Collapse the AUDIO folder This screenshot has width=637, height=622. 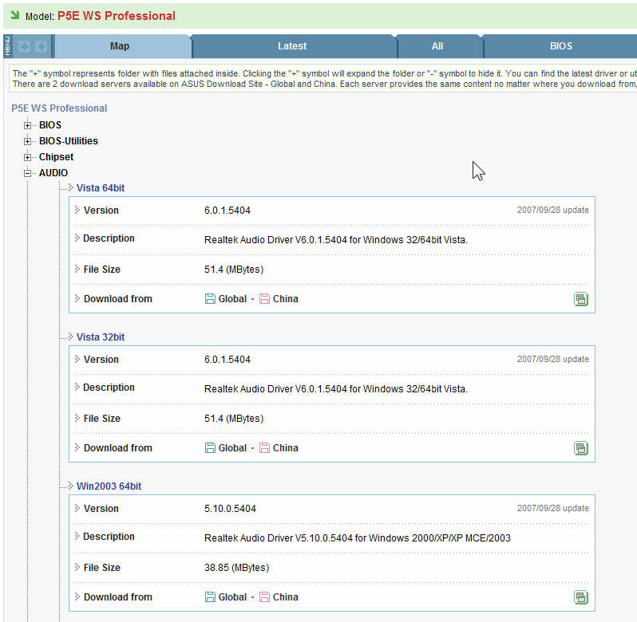click(28, 173)
